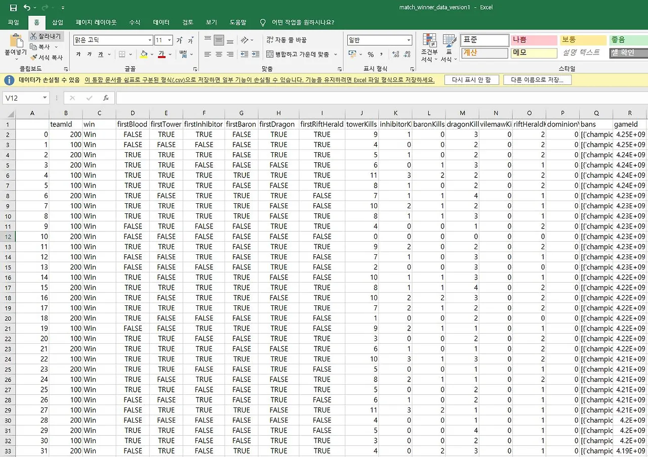Apply the 메모 (Note) cell style

pos(534,53)
